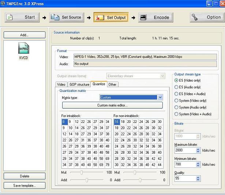Select the Quantize tab

pos(99,84)
